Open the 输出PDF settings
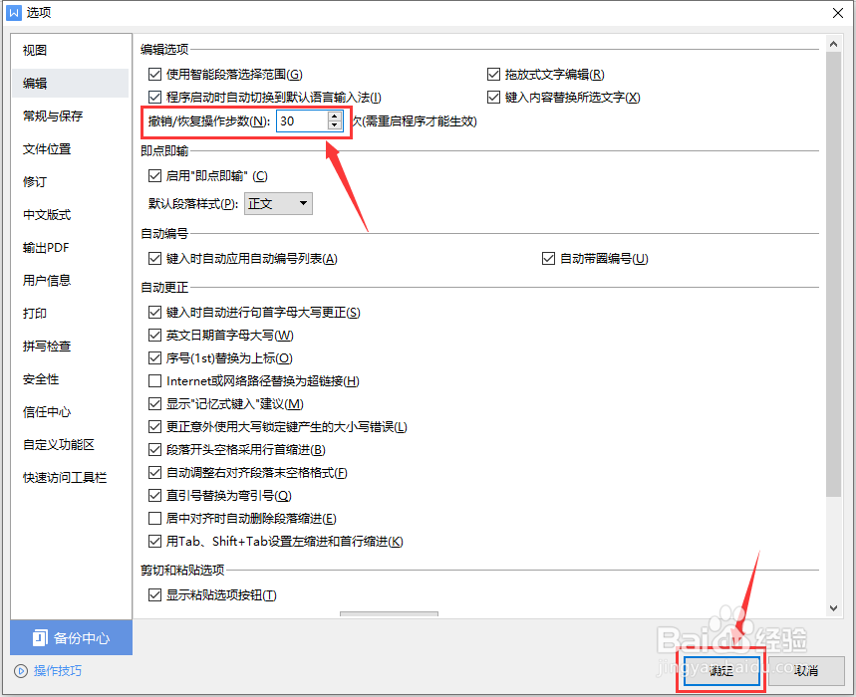 coord(70,248)
